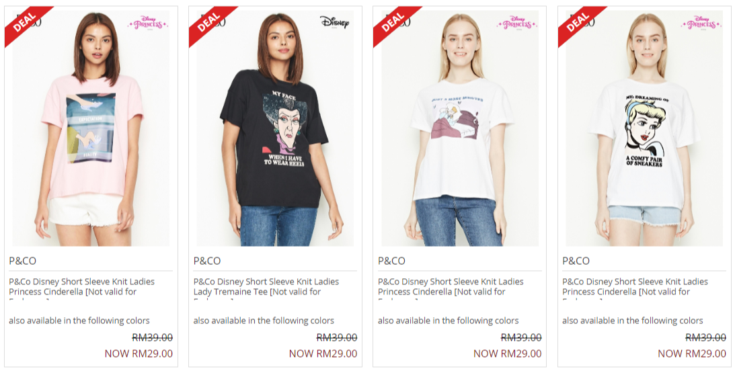Click the Disney Princess logo on the third product
The width and height of the screenshot is (735, 373).
[517, 22]
